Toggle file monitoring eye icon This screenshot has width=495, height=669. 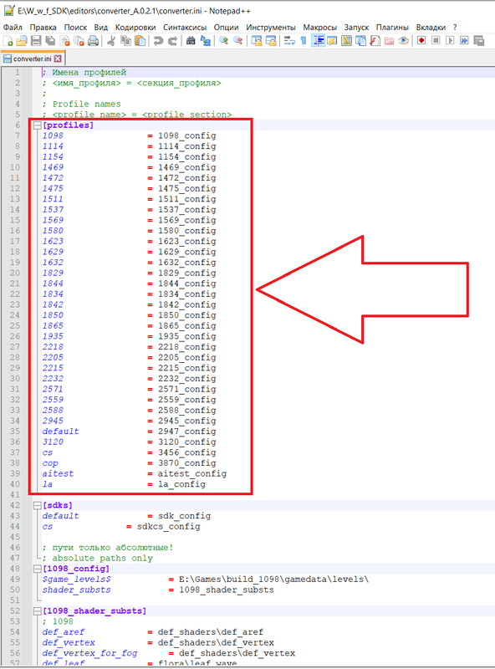tap(403, 41)
